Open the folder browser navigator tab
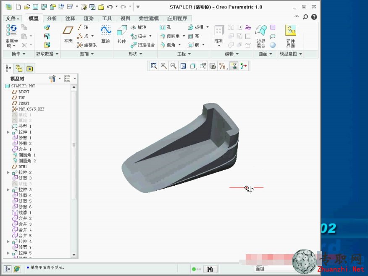This screenshot has height=276, width=368. 19,68
